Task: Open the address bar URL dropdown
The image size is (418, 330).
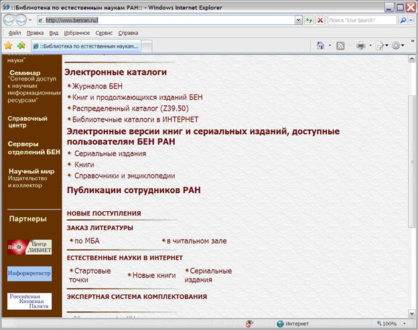Action: click(x=299, y=20)
